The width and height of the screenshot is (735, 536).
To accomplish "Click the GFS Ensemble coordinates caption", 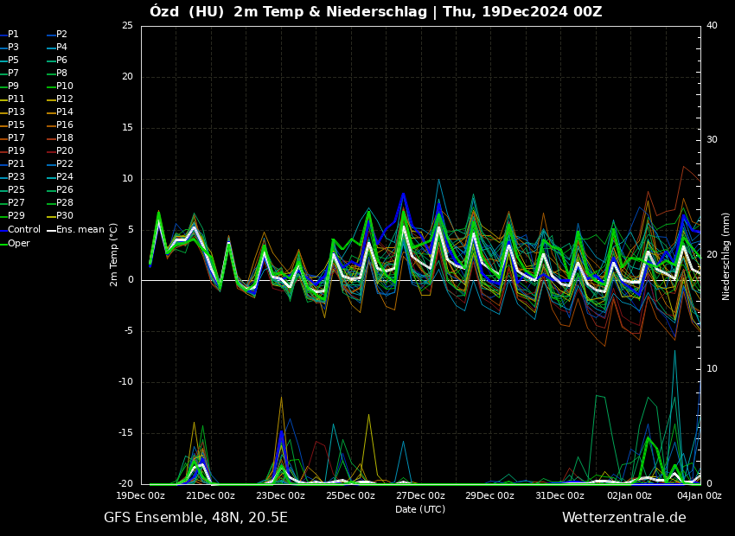I will pyautogui.click(x=195, y=518).
